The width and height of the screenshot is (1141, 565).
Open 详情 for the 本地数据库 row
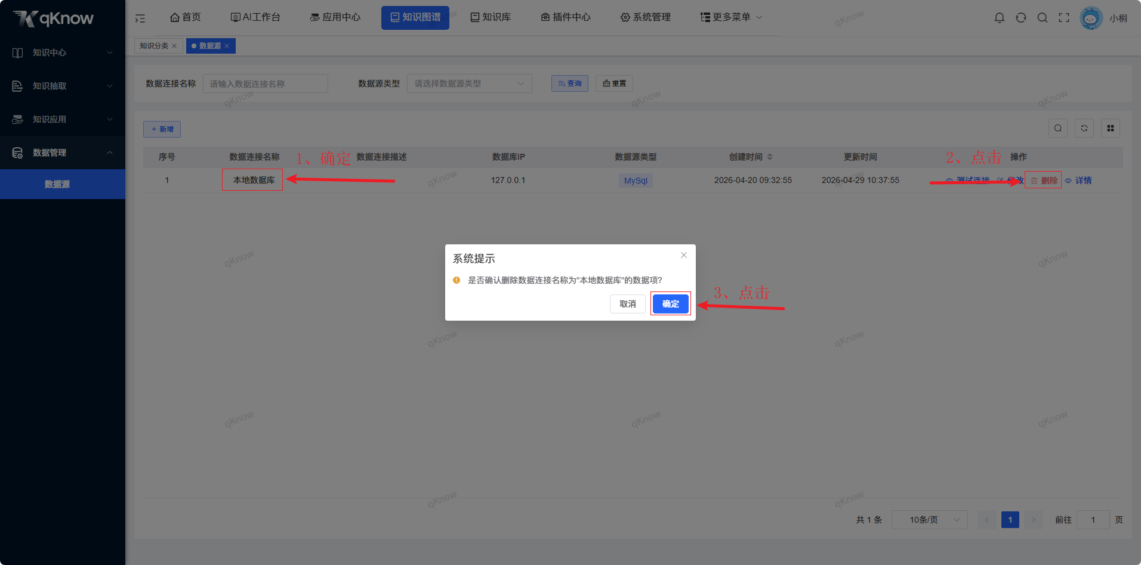tap(1078, 181)
